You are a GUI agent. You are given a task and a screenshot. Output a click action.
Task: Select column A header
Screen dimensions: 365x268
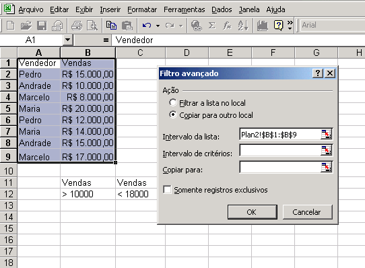point(38,53)
